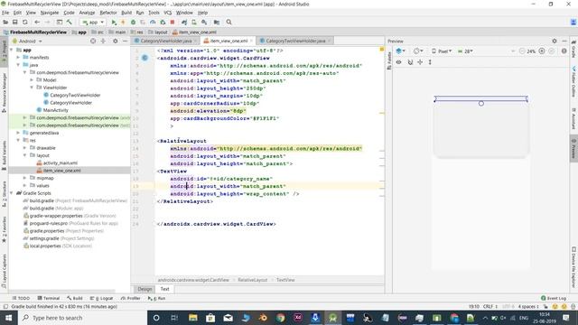Open the File menu
This screenshot has width=578, height=325.
click(x=5, y=13)
